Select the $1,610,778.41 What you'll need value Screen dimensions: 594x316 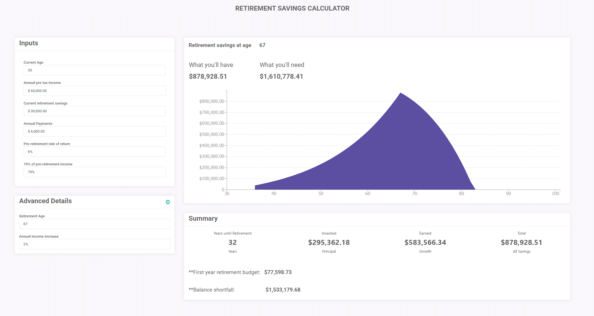pyautogui.click(x=281, y=76)
